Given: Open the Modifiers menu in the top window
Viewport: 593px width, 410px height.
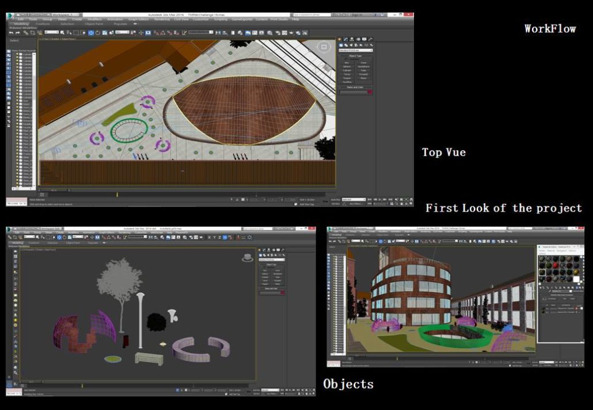Looking at the screenshot, I should point(94,20).
